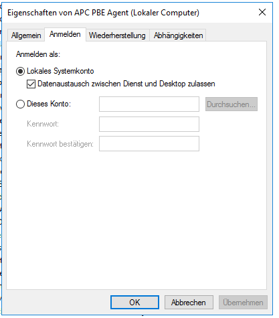Click the Anmelden als: heading label
Screen dimensions: 279x318
[38, 54]
